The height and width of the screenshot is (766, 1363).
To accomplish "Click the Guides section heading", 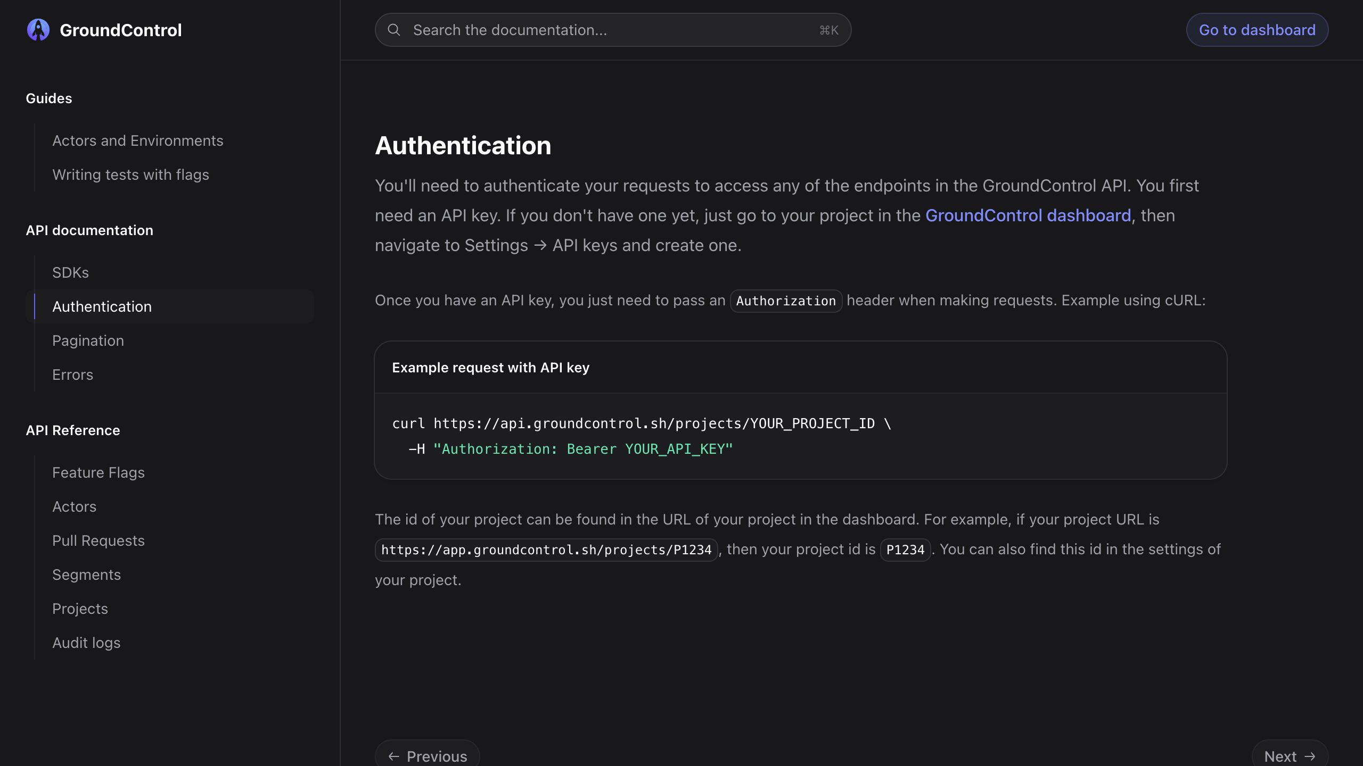I will pos(49,98).
